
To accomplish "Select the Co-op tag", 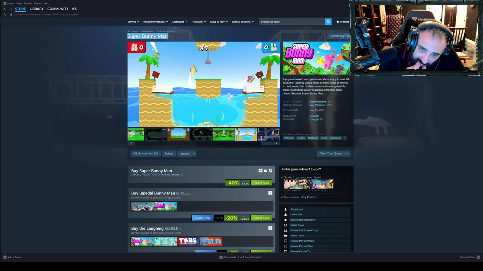I will (324, 138).
